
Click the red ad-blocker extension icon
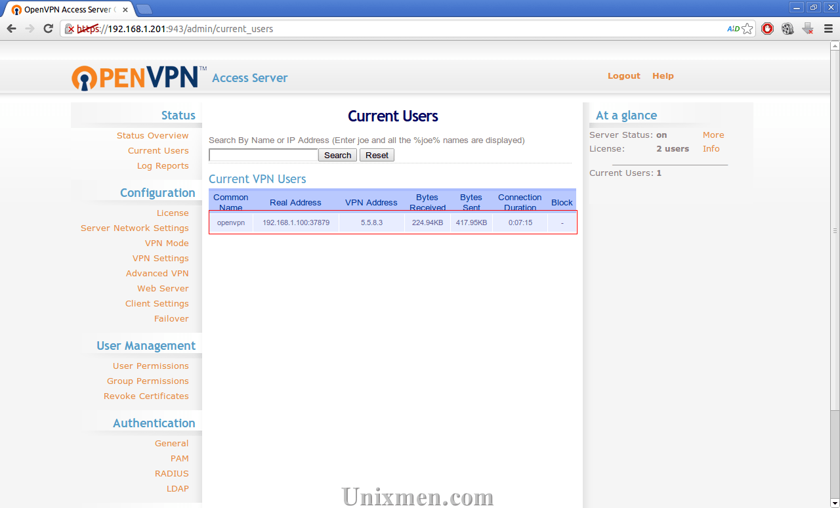(767, 28)
